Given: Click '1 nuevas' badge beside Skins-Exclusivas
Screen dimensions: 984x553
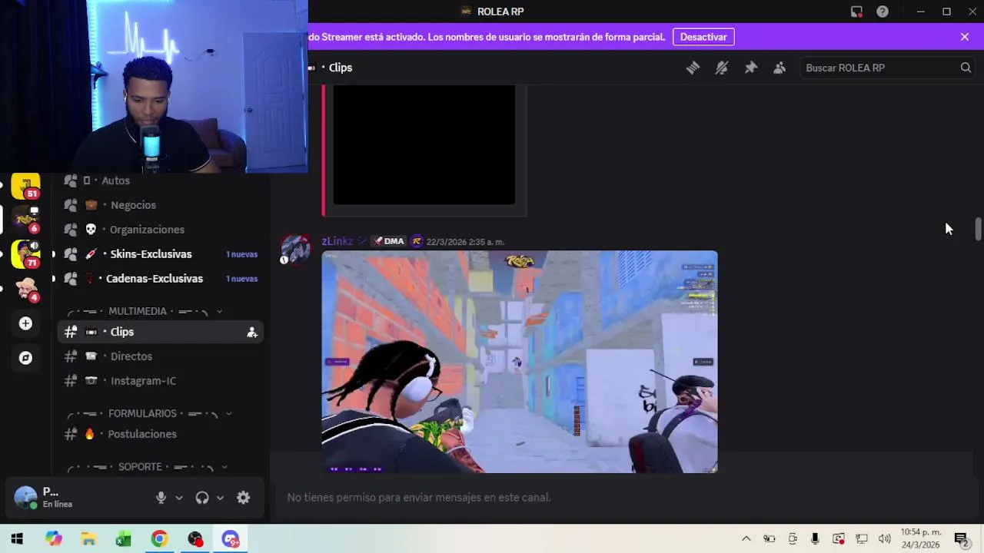Looking at the screenshot, I should pyautogui.click(x=241, y=254).
